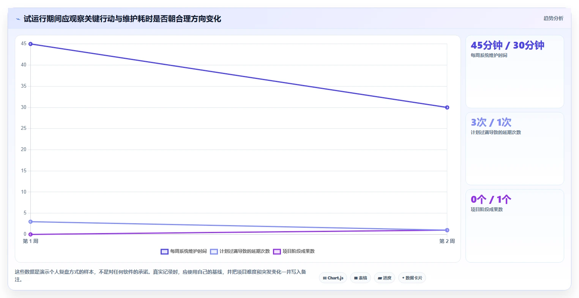This screenshot has height=298, width=579.
Task: Click the 第 1 周 axis label
Action: [x=30, y=241]
